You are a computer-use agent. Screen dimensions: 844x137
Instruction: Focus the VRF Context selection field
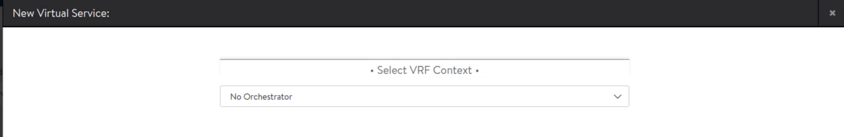point(424,96)
